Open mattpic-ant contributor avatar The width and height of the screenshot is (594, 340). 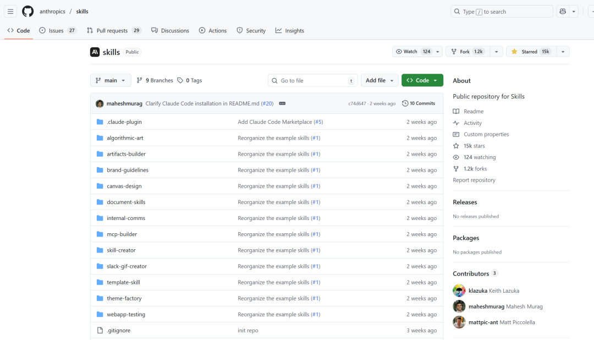pos(459,322)
